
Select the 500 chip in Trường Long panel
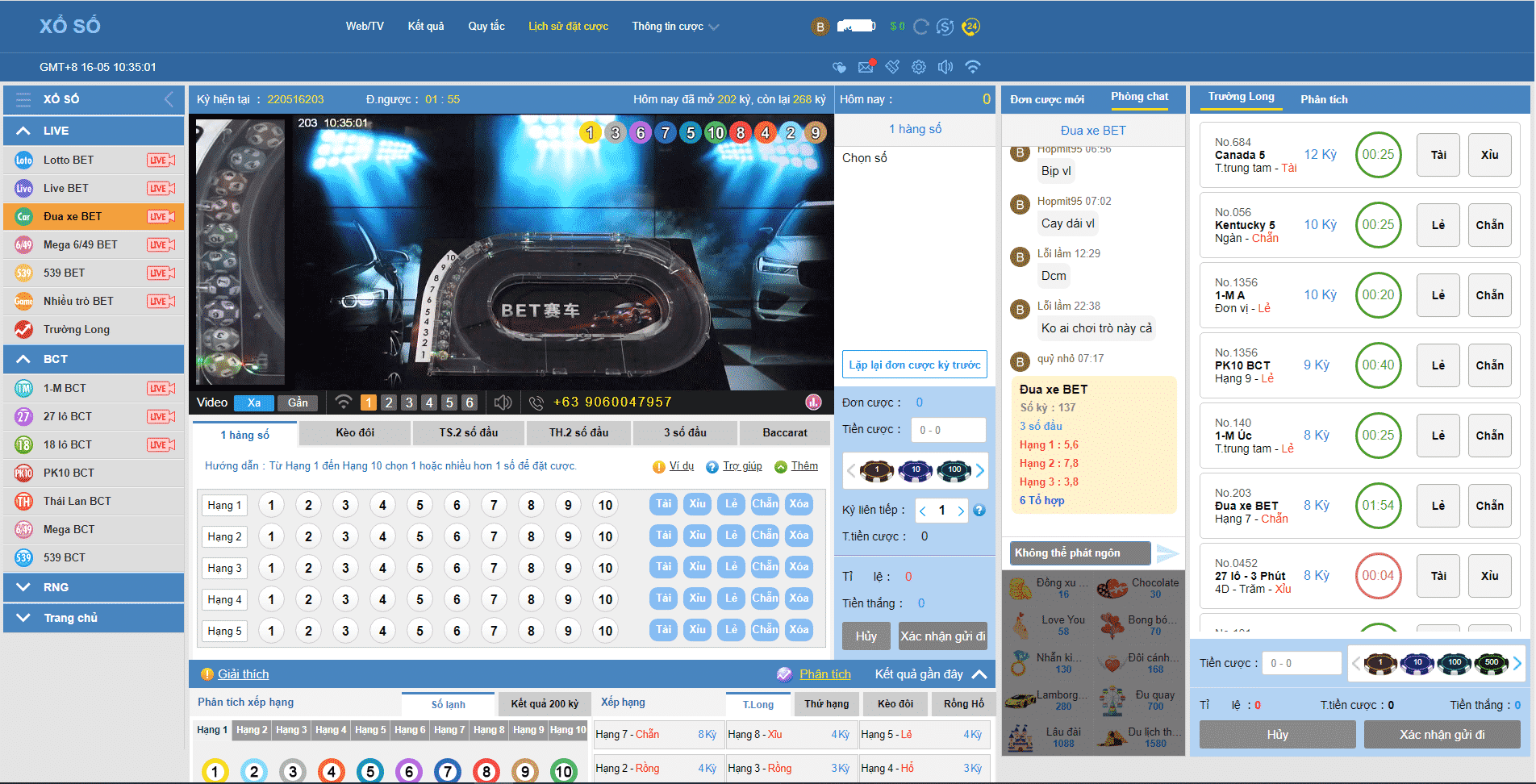(1492, 663)
